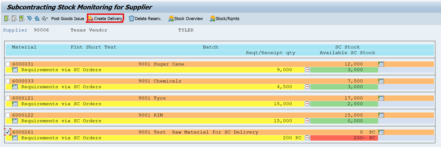Click the Select Block toolbar icon
Image resolution: width=441 pixels, height=147 pixels.
point(22,19)
